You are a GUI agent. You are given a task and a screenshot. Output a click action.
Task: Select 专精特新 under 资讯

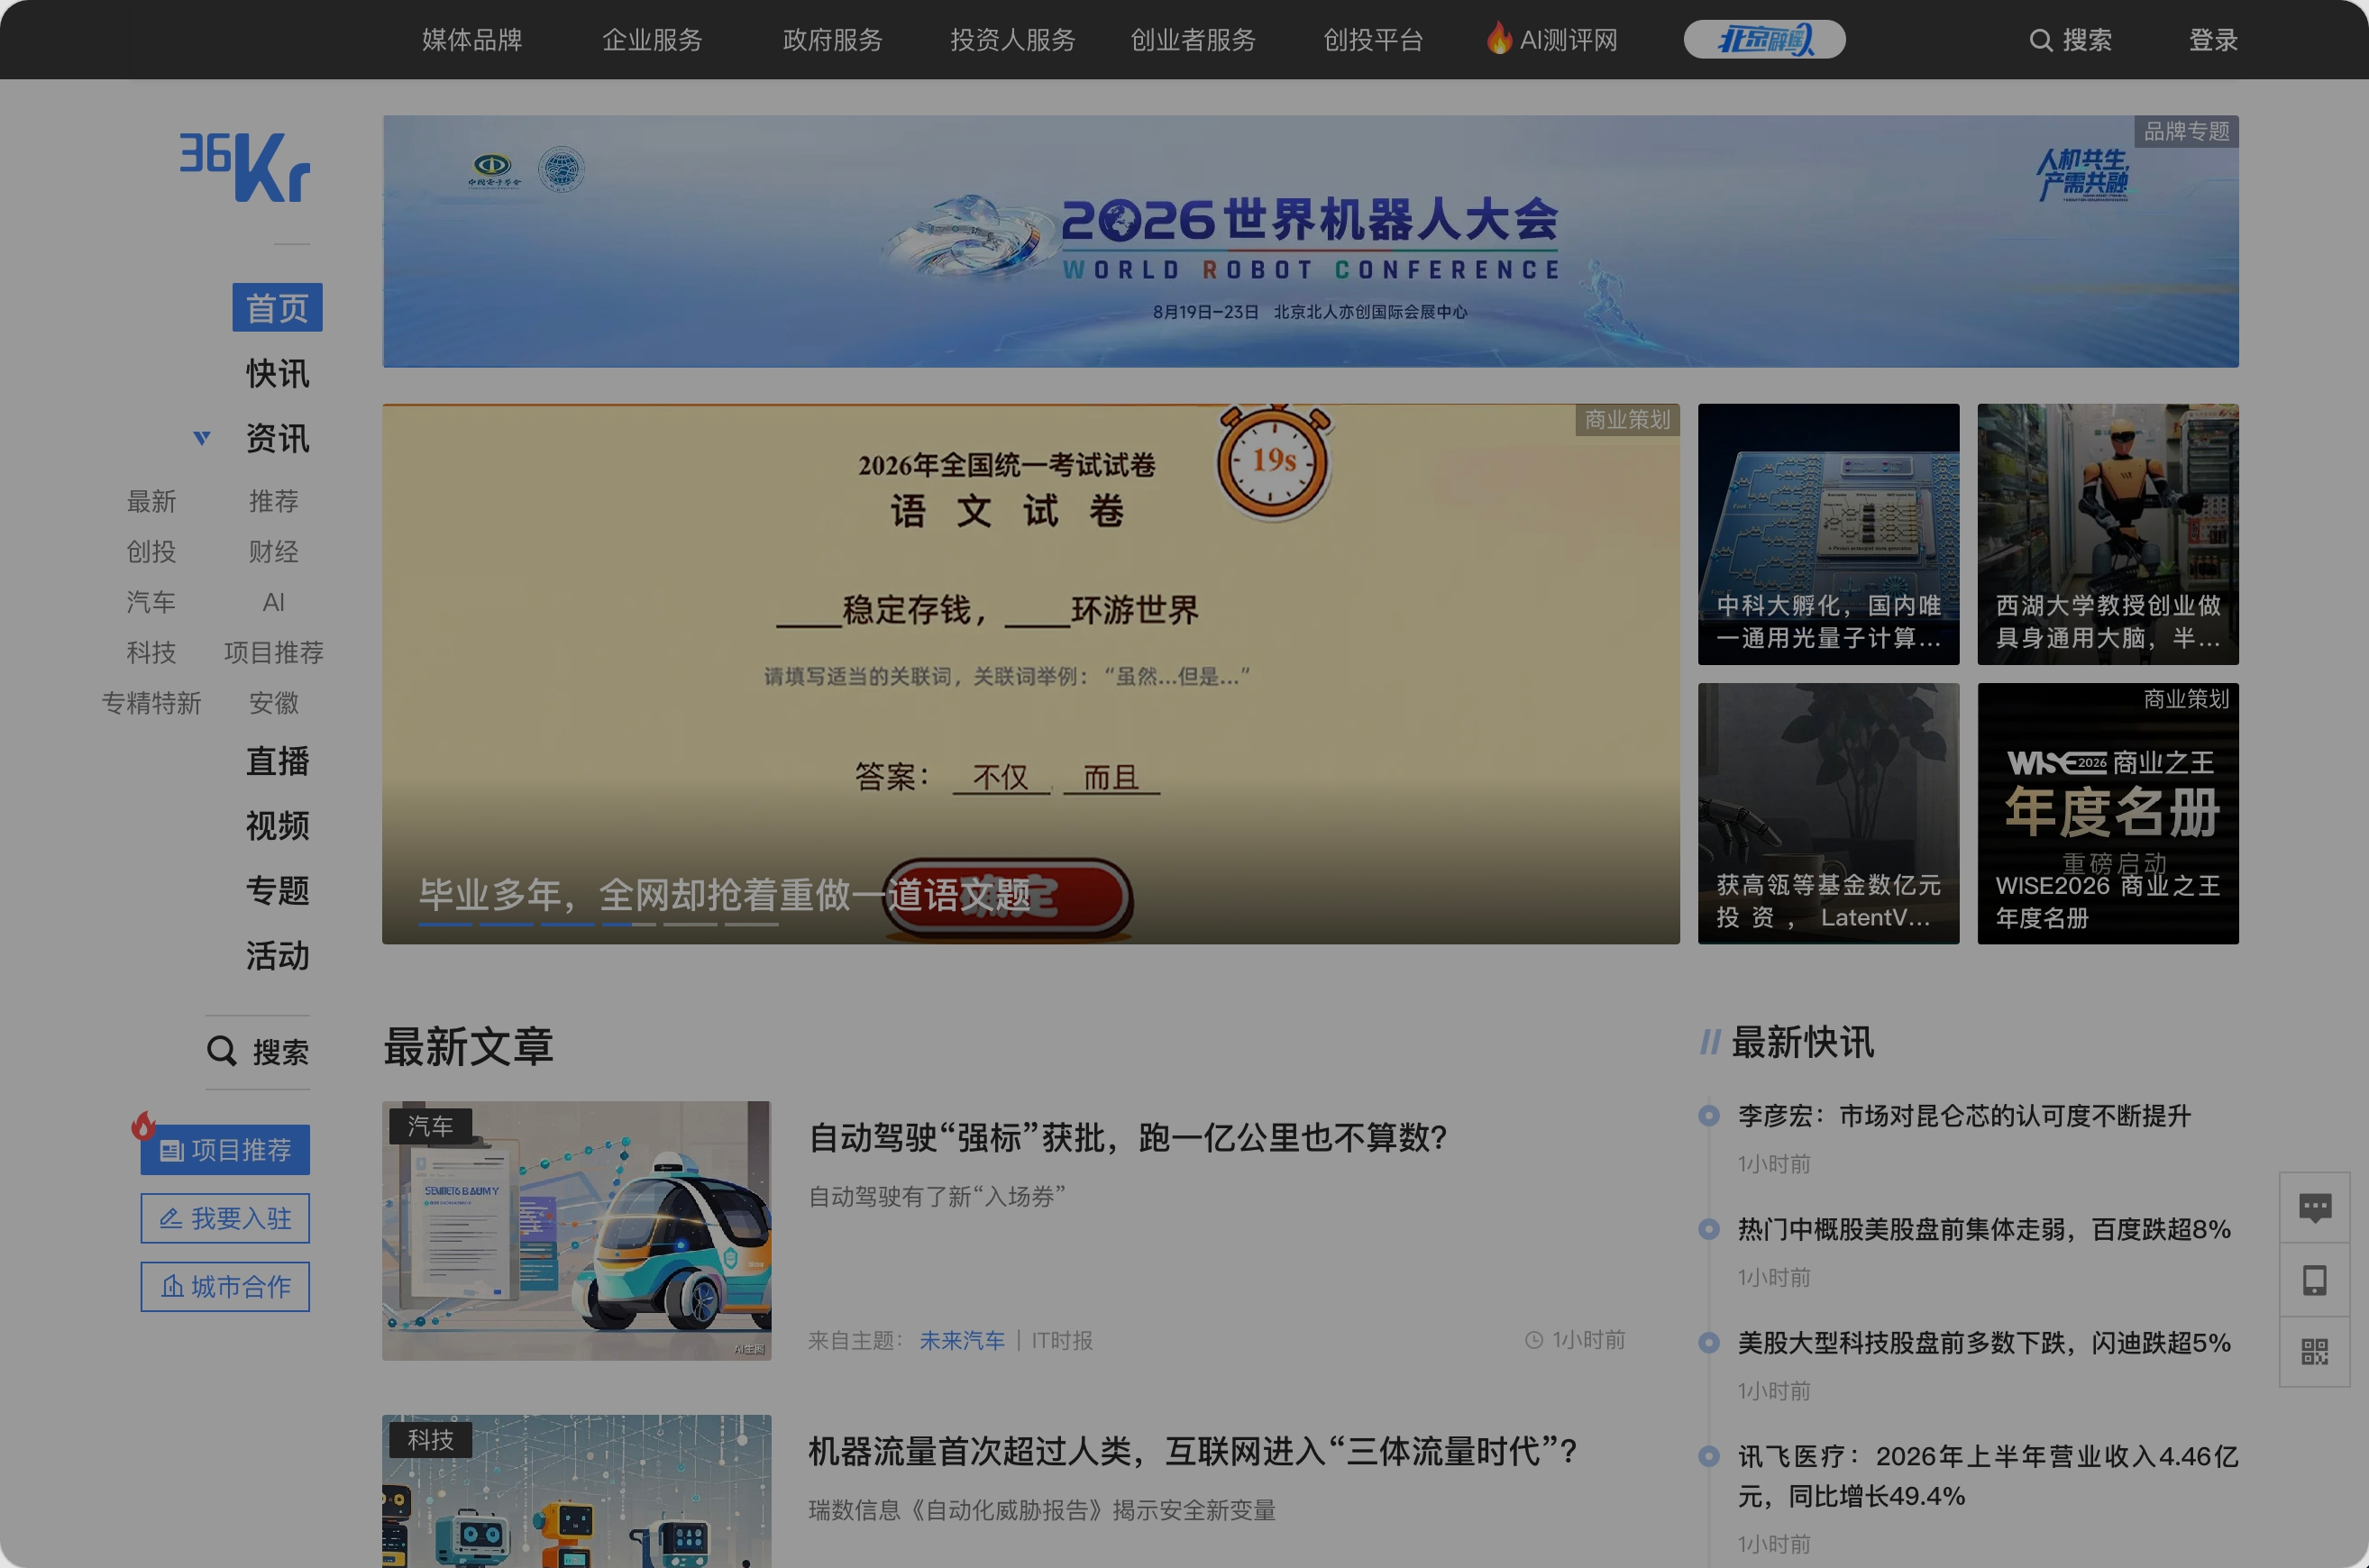pos(151,703)
